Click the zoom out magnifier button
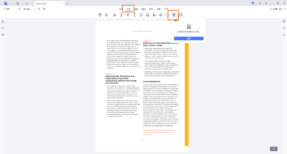The height and width of the screenshot is (154, 287). coord(39,9)
